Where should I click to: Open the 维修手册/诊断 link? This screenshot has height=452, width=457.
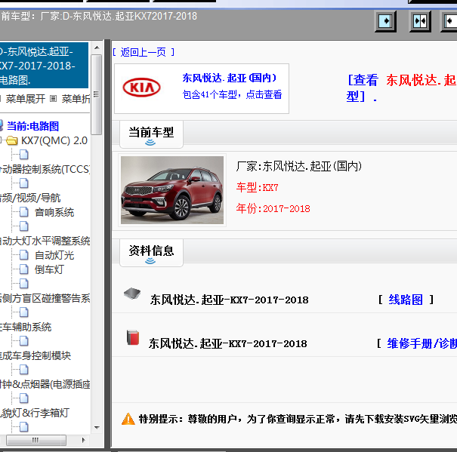click(x=421, y=343)
